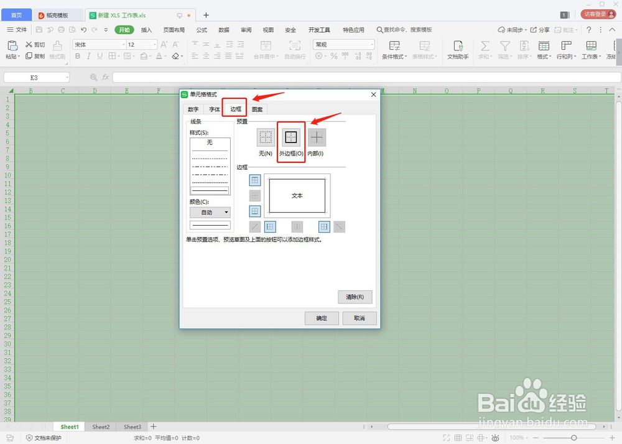The height and width of the screenshot is (444, 622).
Task: Toggle the top border button
Action: pos(254,180)
